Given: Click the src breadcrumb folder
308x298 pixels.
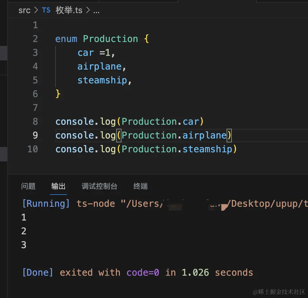Looking at the screenshot, I should [x=24, y=10].
